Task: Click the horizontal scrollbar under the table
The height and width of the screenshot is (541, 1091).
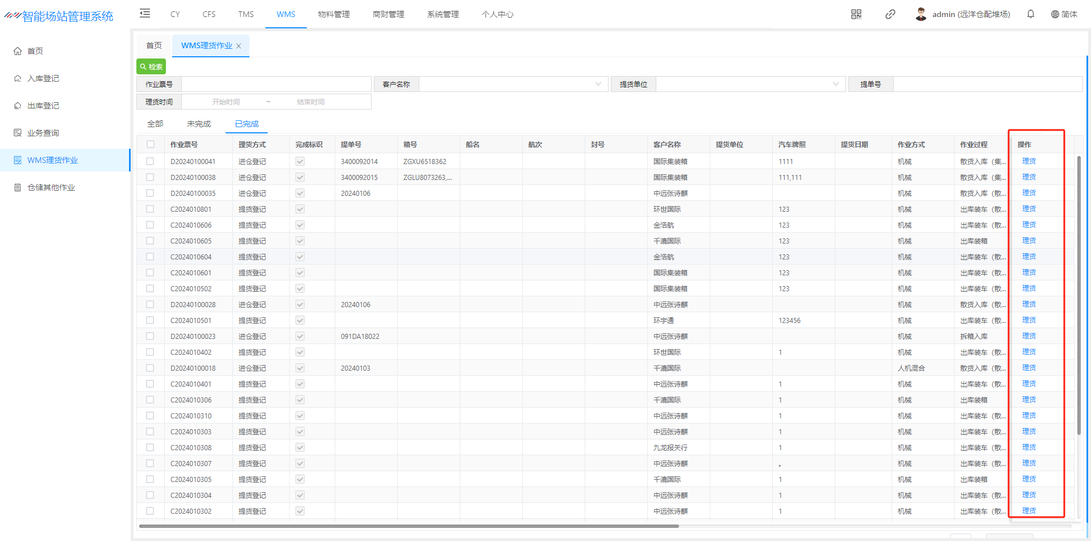Action: [x=409, y=526]
